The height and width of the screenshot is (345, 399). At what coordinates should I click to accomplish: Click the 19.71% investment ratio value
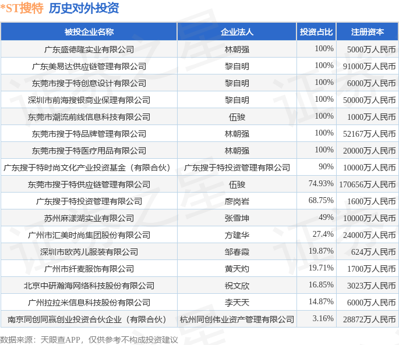(x=321, y=268)
